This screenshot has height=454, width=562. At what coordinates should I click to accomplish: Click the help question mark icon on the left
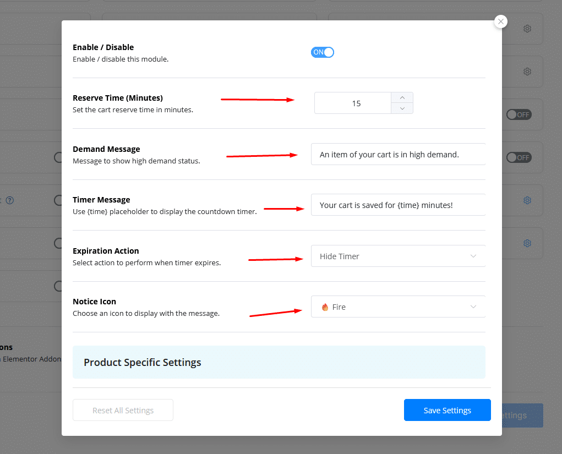[x=9, y=200]
